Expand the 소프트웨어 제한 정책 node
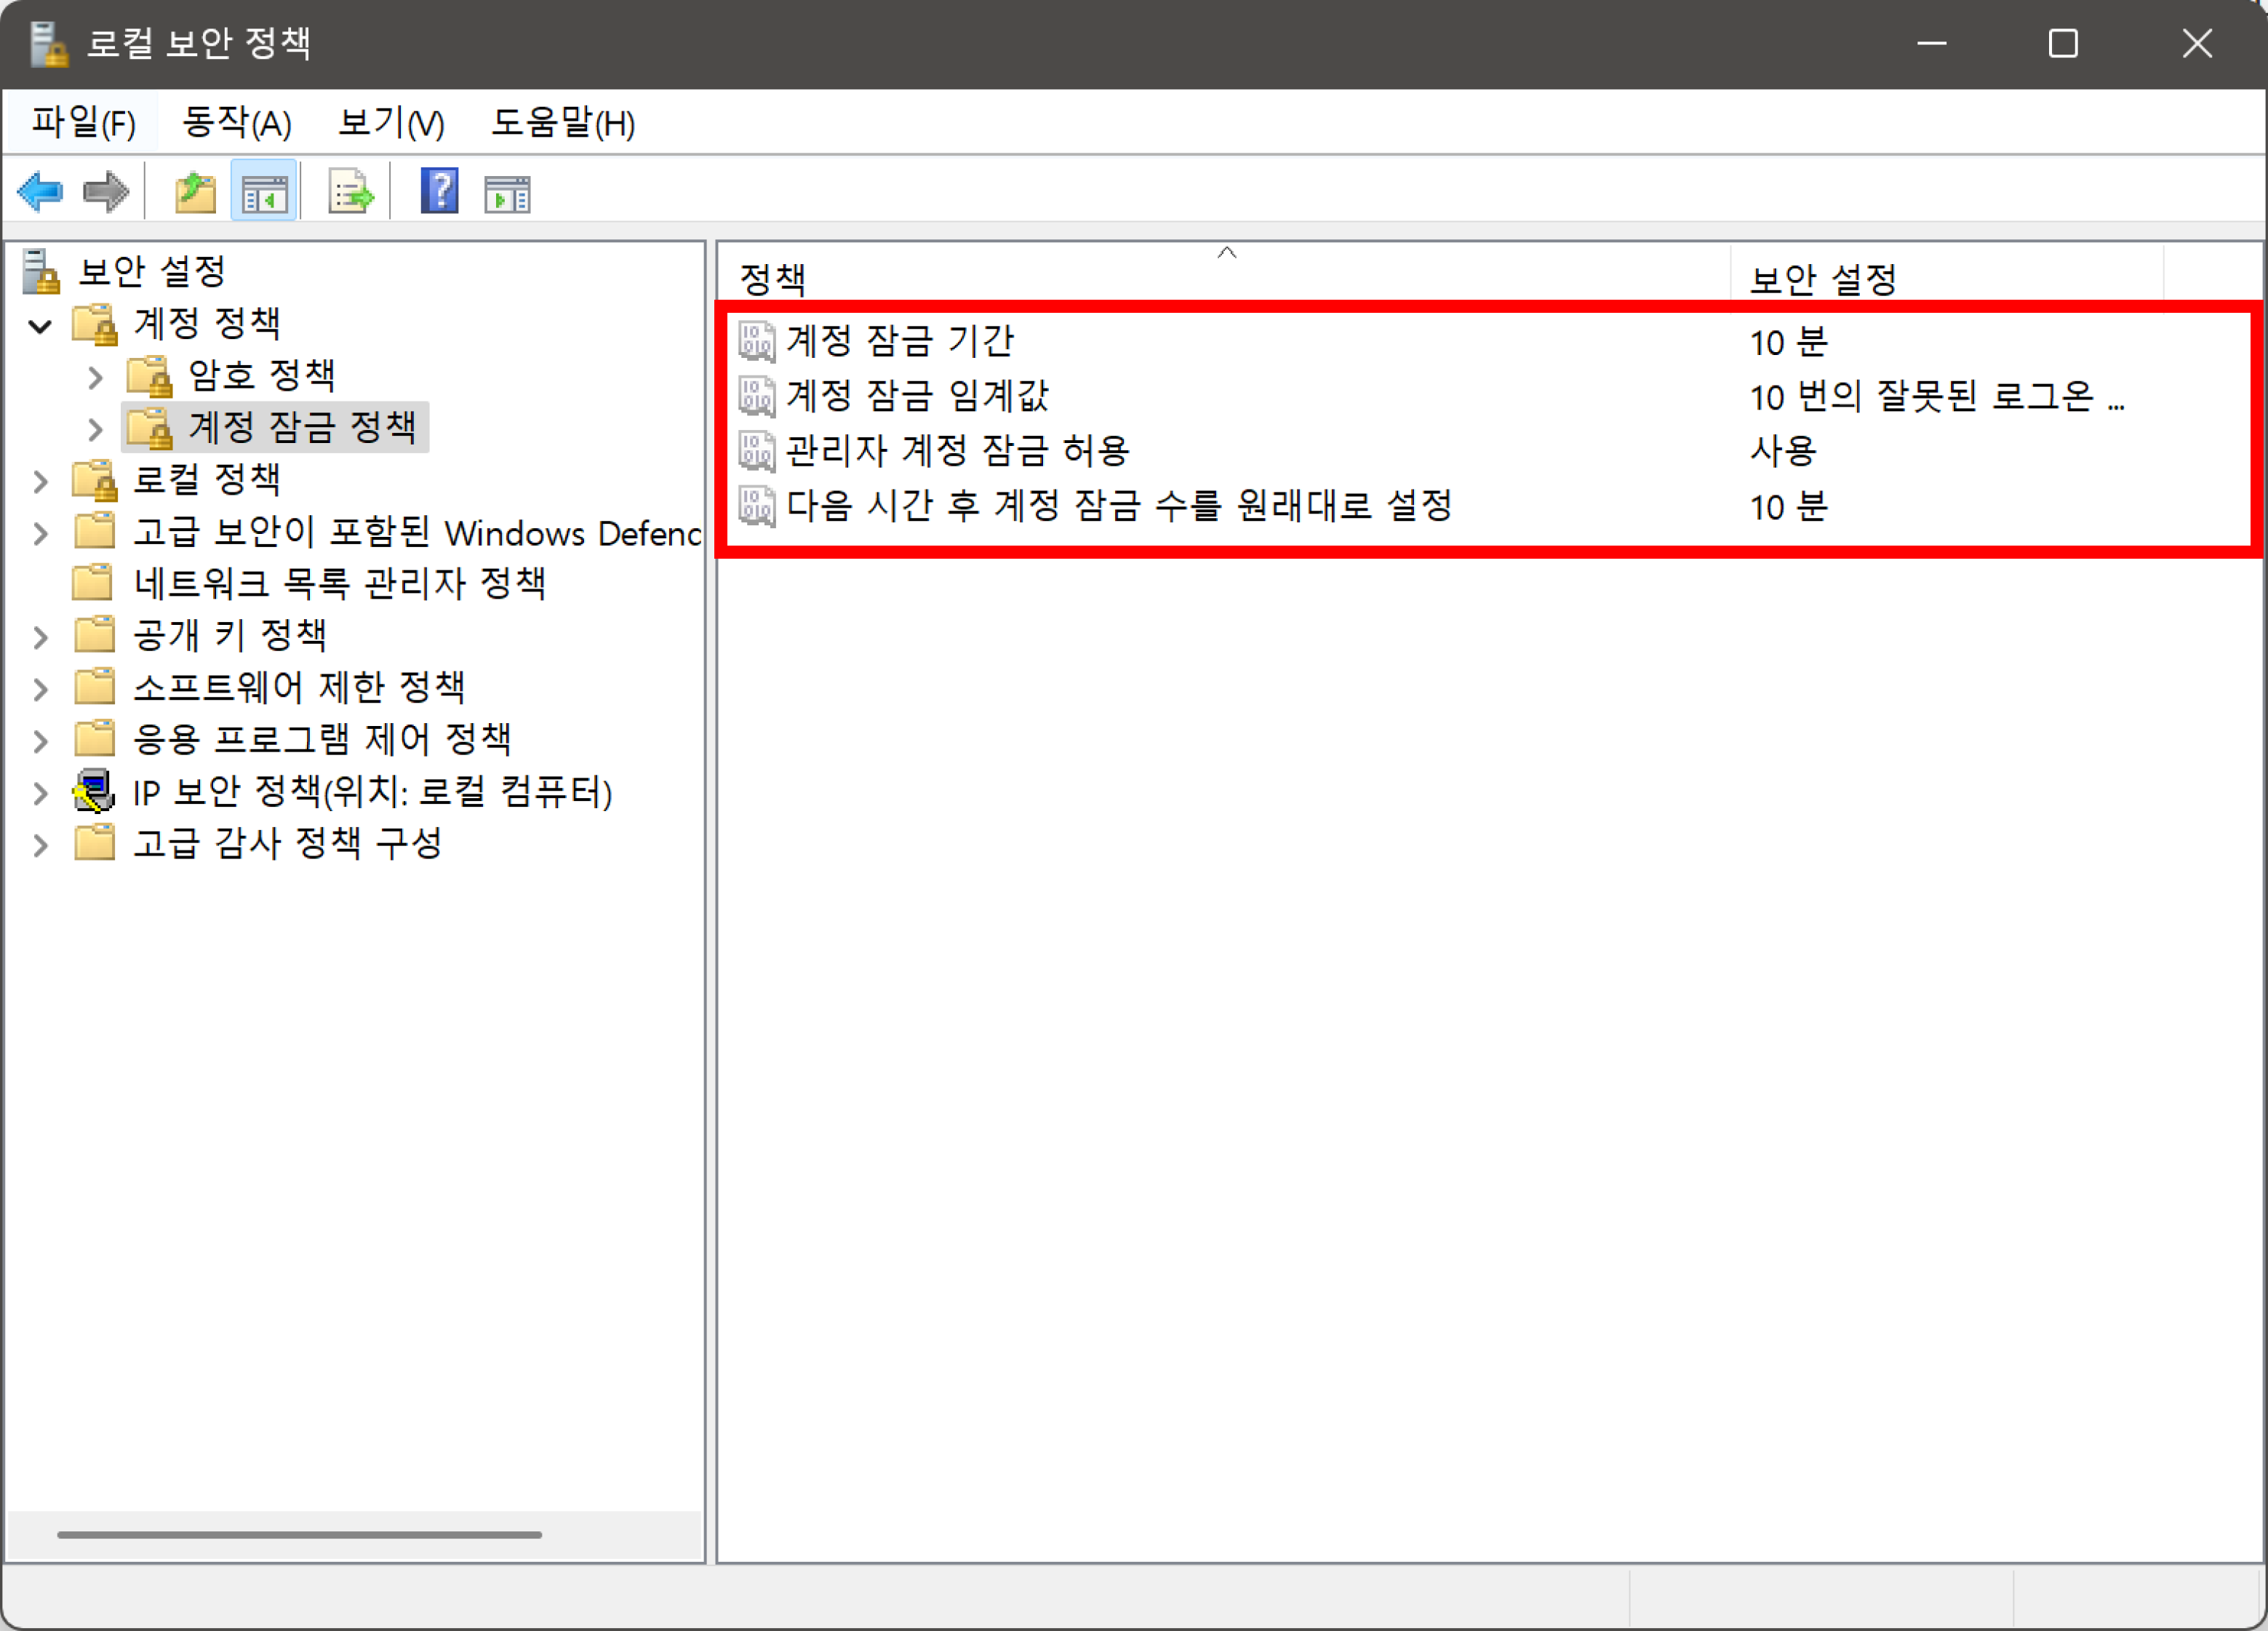 pyautogui.click(x=40, y=690)
